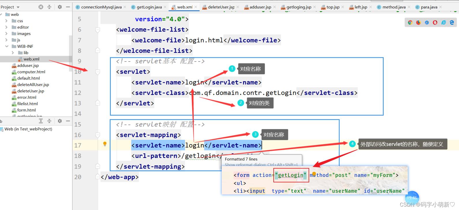Open page in Chrome browser icon

point(410,22)
